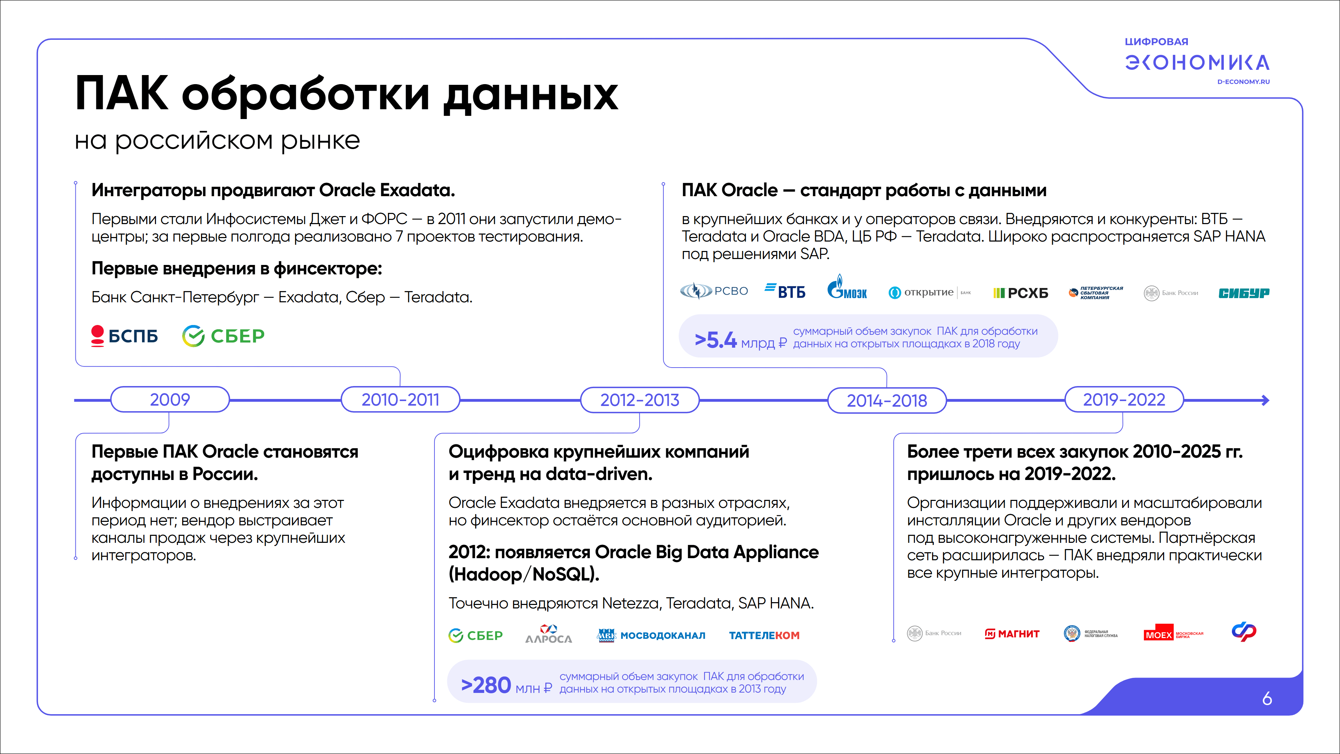
Task: Click the Банк России logo next to МАГНИТ
Action: 934,633
